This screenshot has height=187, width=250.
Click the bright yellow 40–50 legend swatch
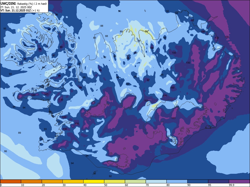click(94, 182)
